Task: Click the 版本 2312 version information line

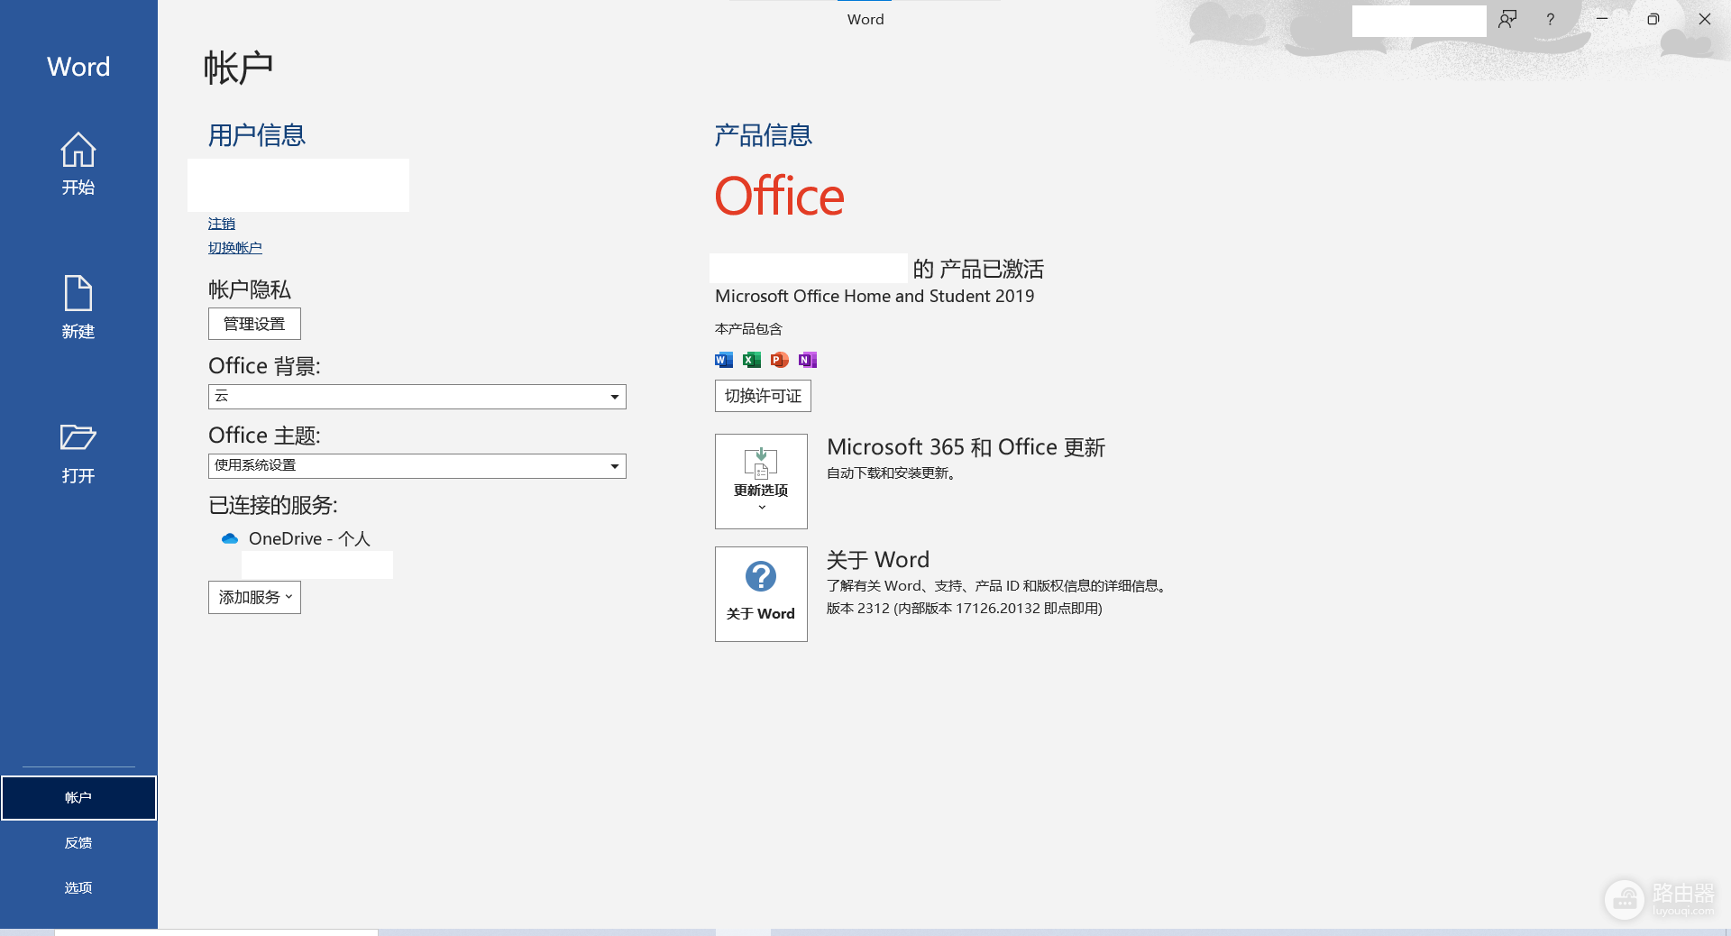Action: click(965, 609)
